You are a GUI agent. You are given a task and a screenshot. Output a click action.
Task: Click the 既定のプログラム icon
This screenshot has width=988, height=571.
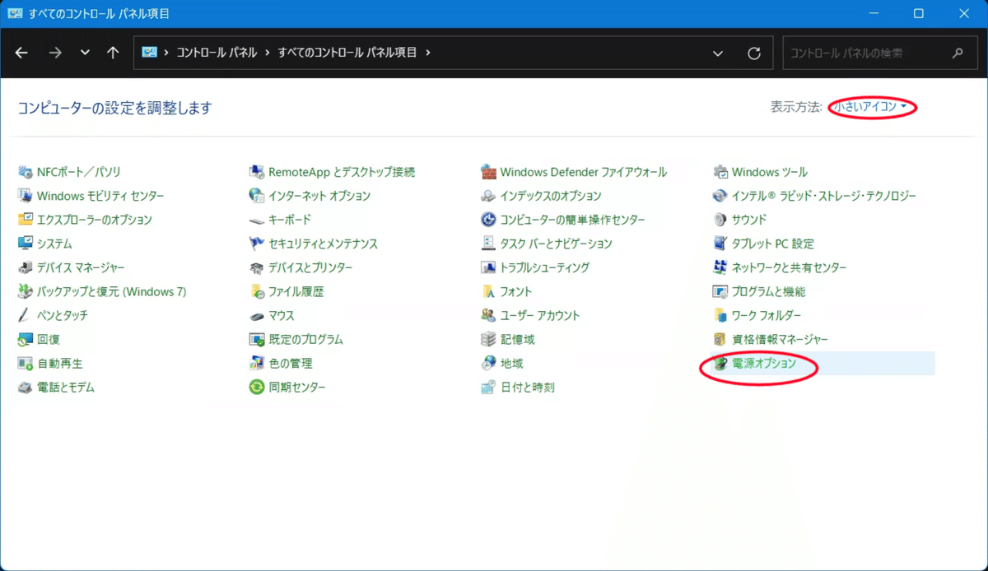point(256,339)
